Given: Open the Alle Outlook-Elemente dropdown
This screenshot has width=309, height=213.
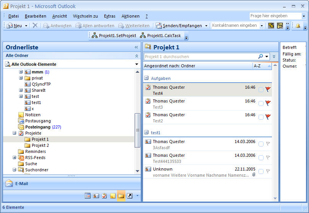Looking at the screenshot, I should (137, 64).
